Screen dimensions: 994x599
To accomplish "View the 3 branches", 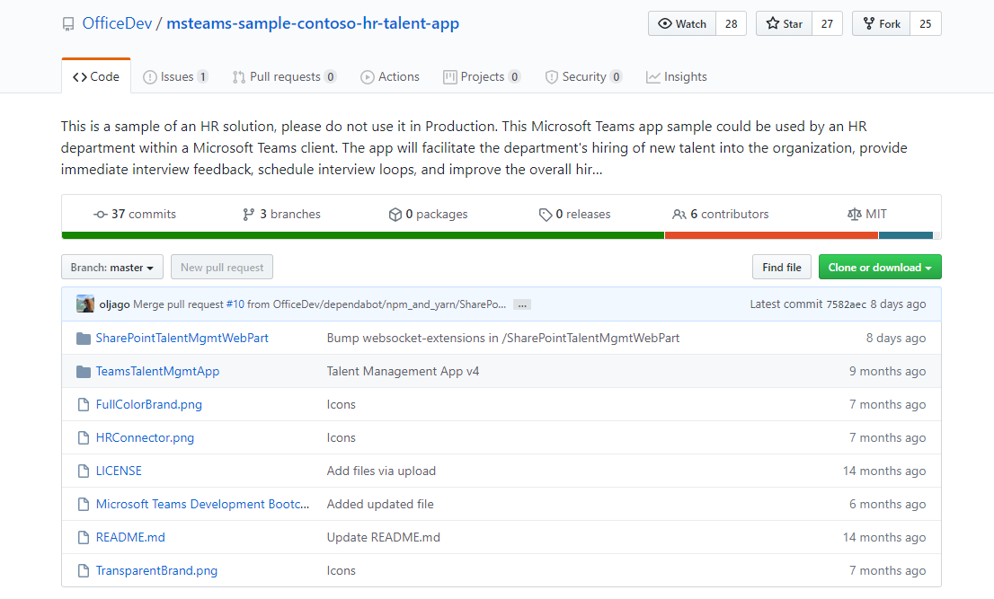I will (281, 215).
